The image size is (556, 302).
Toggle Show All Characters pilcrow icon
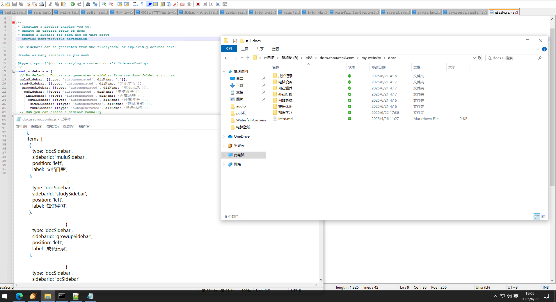click(x=142, y=4)
